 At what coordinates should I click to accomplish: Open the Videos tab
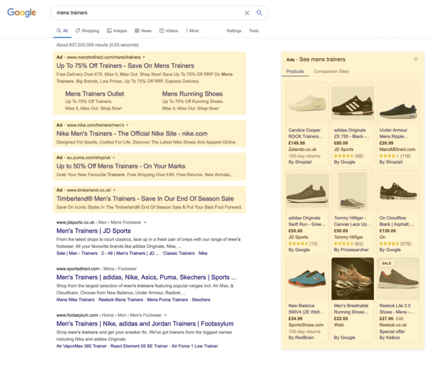click(169, 30)
